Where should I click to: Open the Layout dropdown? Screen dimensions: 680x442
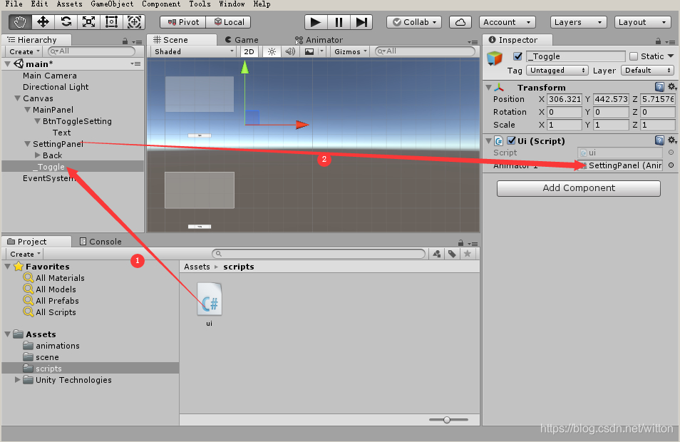(x=643, y=22)
